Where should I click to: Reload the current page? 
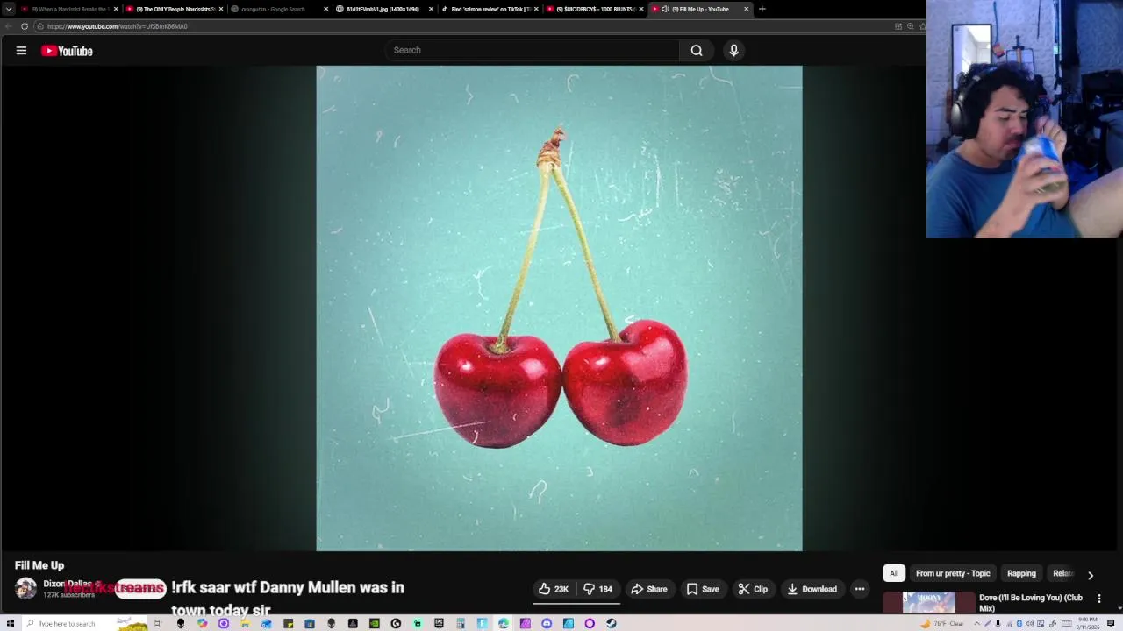point(25,26)
